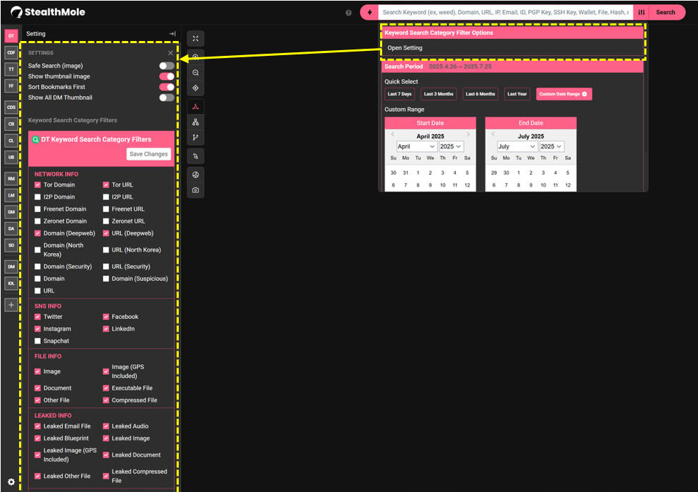Go to next month in Start Date calendar
698x492 pixels.
coord(468,134)
